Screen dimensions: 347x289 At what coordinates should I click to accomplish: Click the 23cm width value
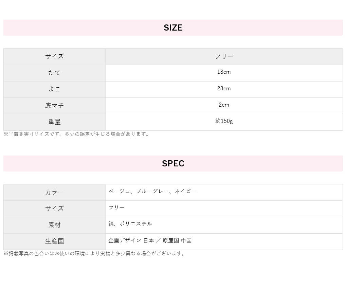[x=224, y=89]
